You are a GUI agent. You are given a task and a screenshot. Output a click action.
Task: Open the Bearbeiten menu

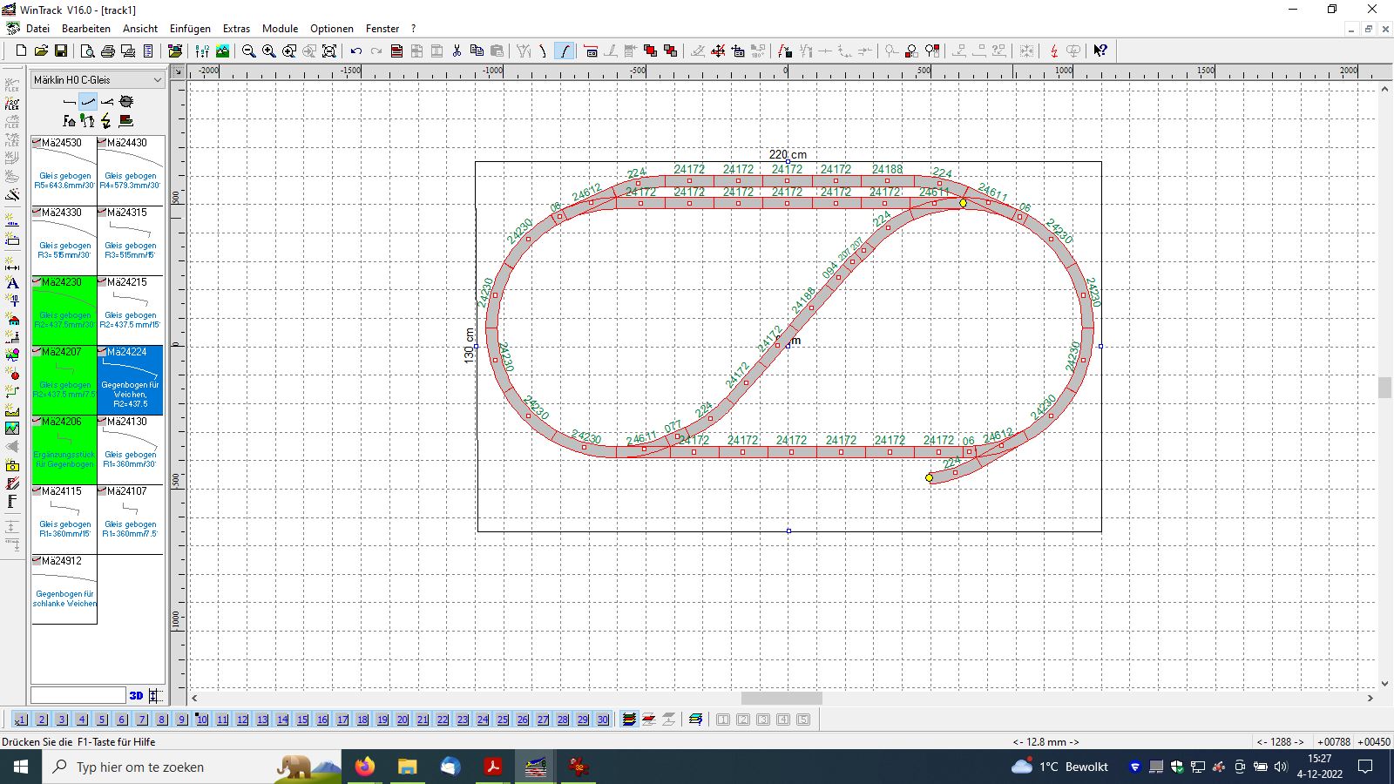pyautogui.click(x=86, y=29)
